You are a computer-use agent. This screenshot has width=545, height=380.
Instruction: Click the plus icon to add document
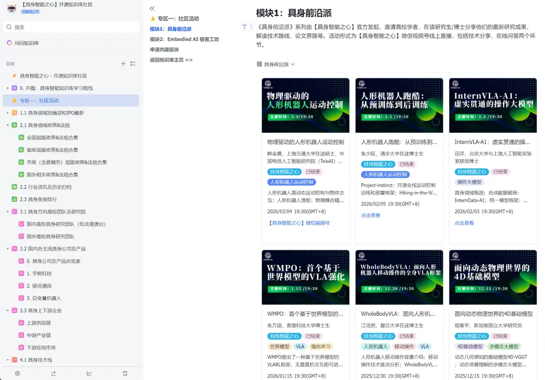pos(123,64)
